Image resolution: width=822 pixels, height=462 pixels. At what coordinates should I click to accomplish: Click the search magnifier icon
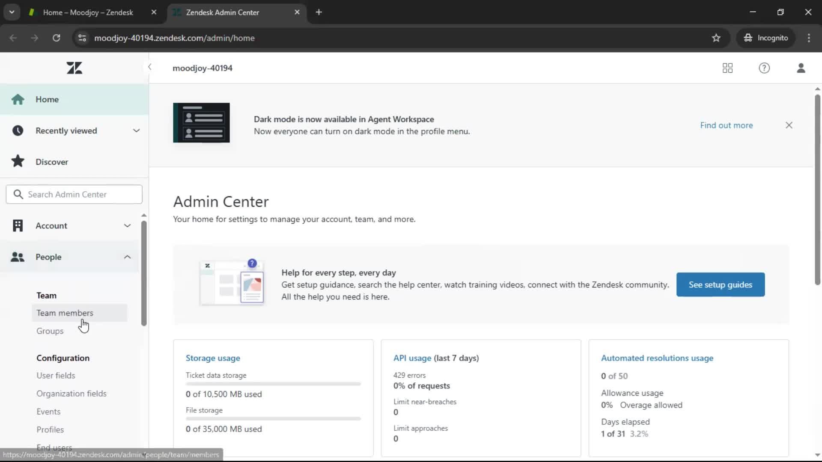tap(18, 194)
